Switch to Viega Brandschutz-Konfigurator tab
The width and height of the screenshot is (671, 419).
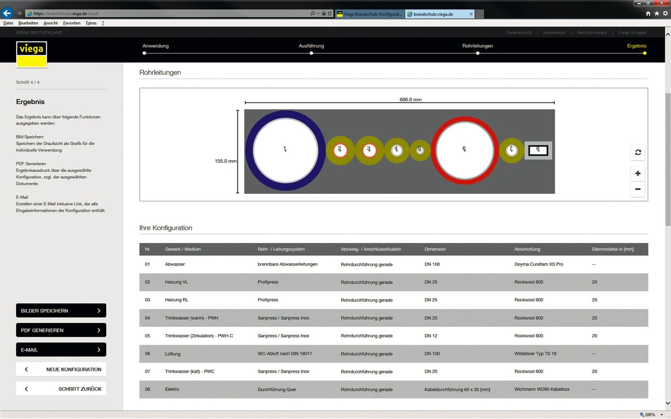[370, 13]
